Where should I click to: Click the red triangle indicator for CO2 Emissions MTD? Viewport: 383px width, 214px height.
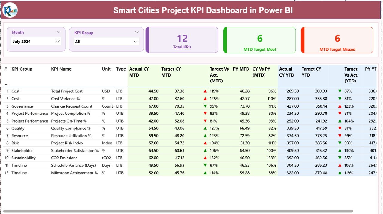pyautogui.click(x=205, y=158)
